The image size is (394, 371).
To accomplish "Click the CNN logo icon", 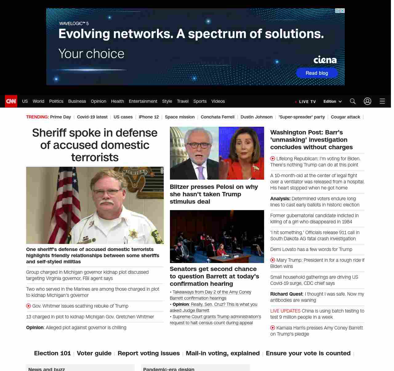I will 11,101.
